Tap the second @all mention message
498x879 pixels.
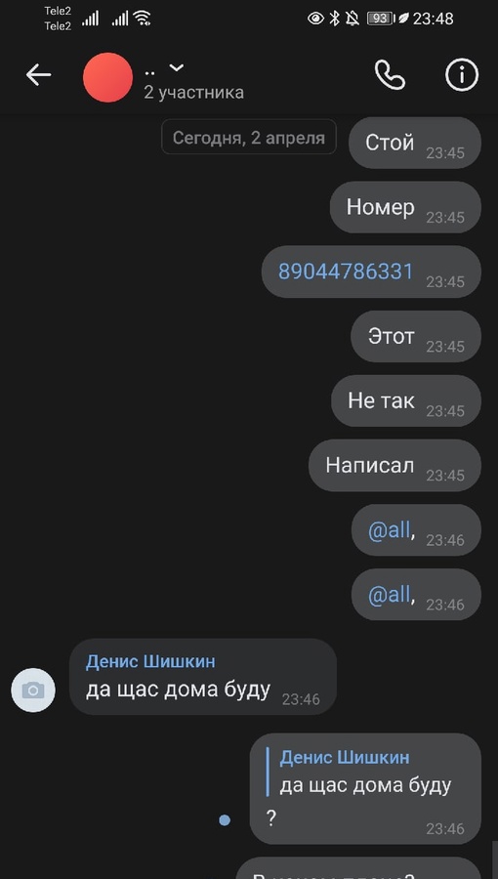click(x=416, y=595)
